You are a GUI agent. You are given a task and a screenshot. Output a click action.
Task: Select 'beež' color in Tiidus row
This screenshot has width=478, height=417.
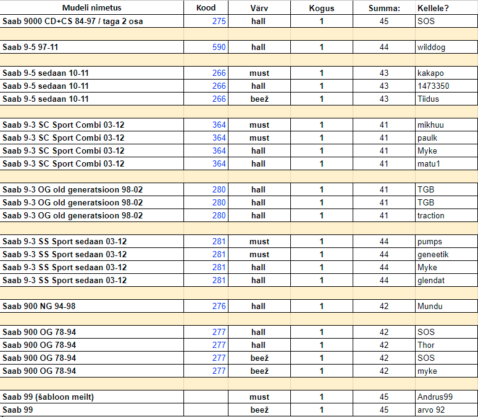(259, 99)
